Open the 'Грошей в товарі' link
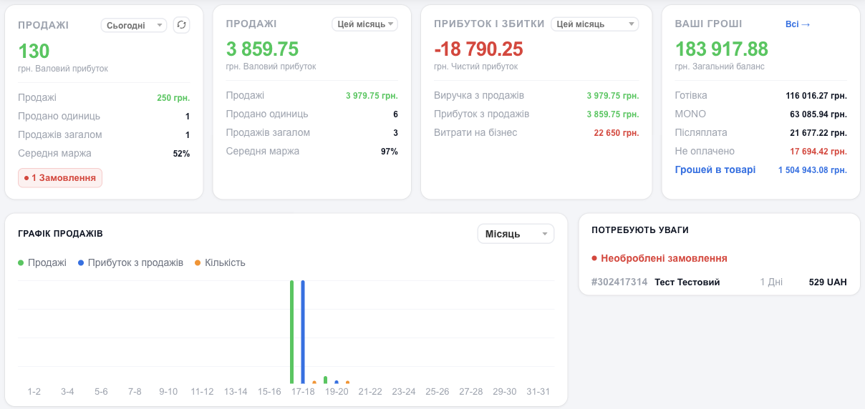865x409 pixels. [715, 169]
